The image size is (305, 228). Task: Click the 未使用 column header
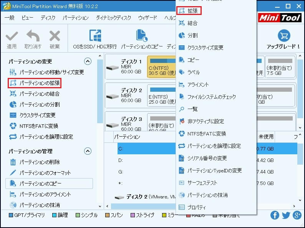click(266, 137)
